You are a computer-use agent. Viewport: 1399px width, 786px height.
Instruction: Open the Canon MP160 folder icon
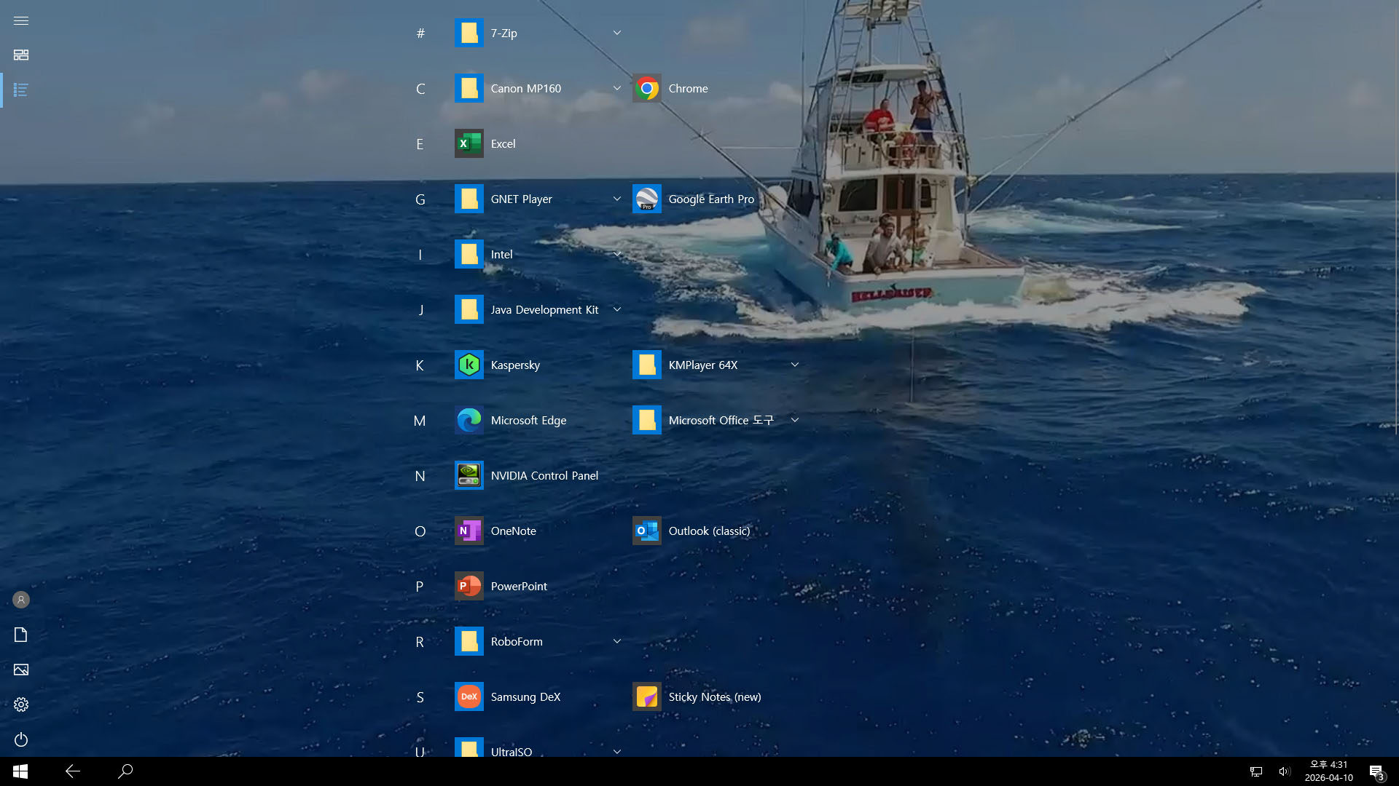[x=469, y=88]
